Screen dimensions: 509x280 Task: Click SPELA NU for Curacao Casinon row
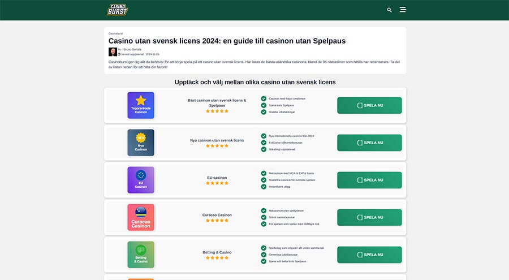point(369,217)
